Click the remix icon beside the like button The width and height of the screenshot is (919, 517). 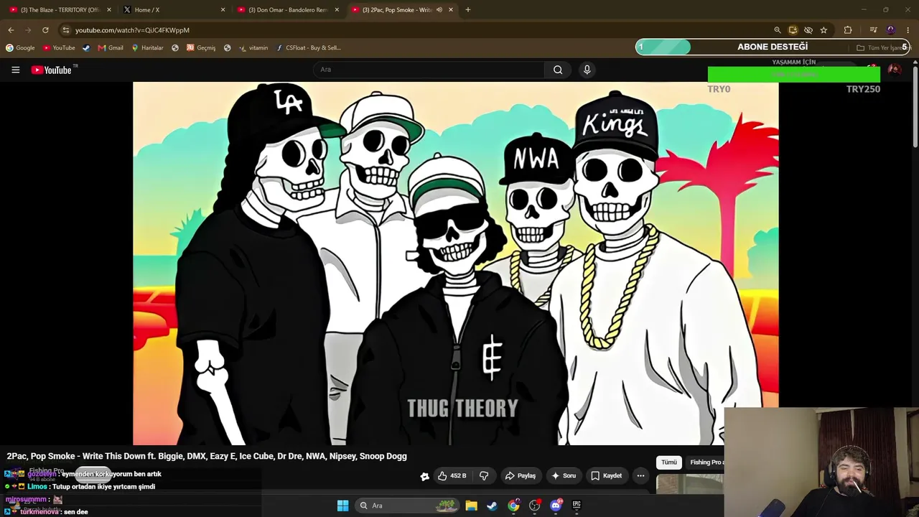coord(424,475)
